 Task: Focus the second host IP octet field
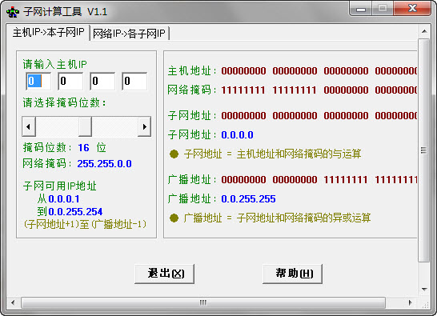pos(70,81)
